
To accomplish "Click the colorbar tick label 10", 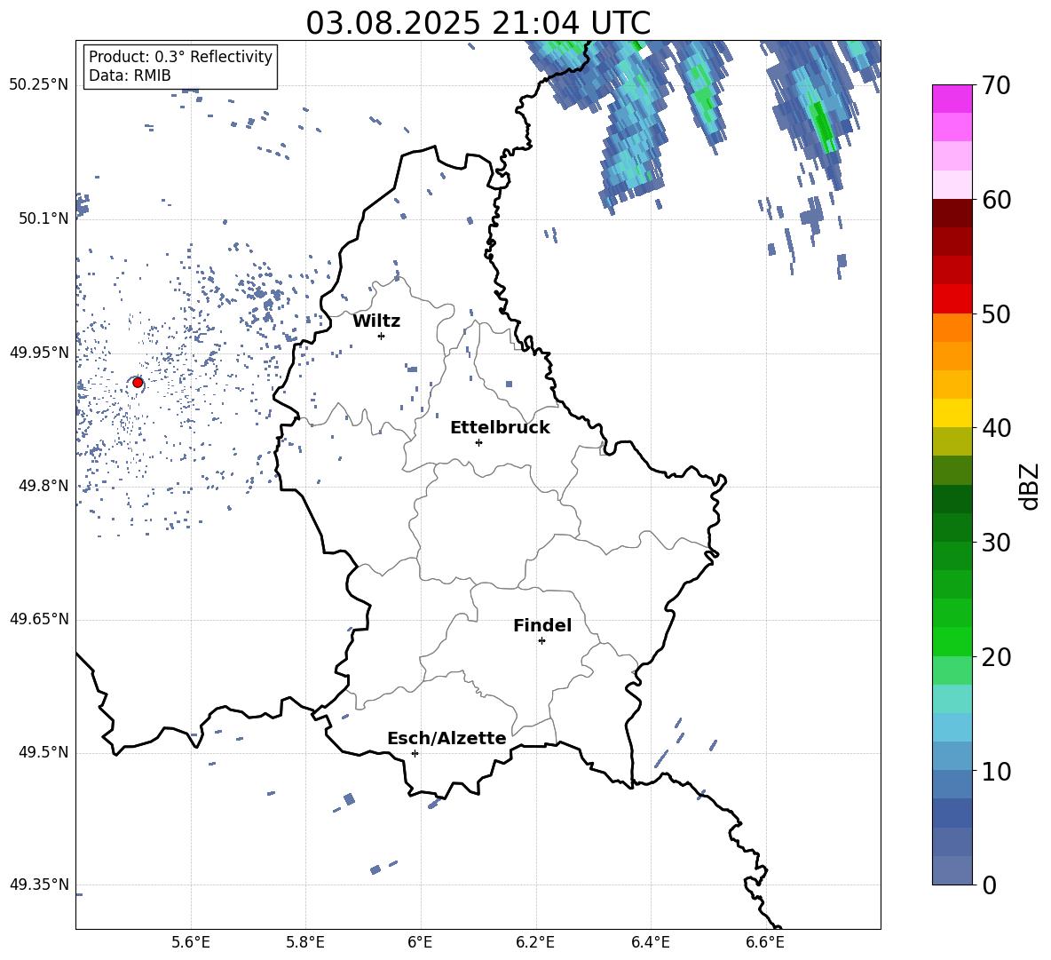I will click(996, 771).
